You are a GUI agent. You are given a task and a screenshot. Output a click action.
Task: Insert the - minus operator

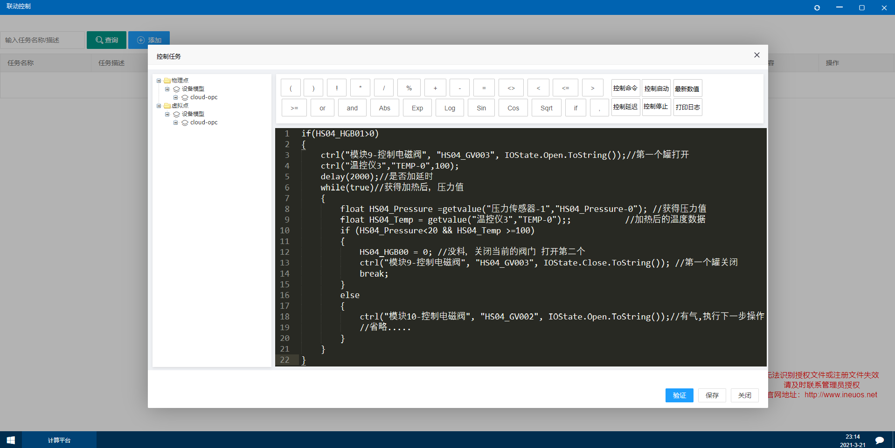pos(460,88)
